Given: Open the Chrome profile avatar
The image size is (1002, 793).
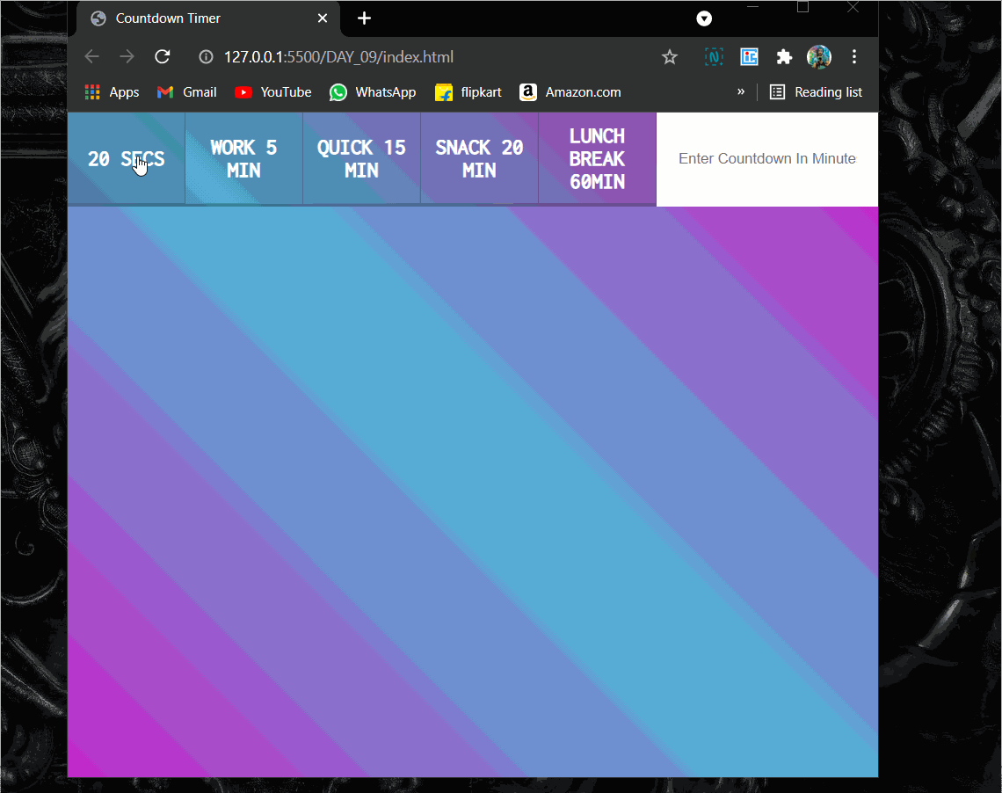Looking at the screenshot, I should [818, 57].
